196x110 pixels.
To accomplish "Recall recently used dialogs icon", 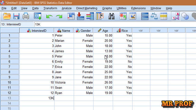I will [x=38, y=16].
